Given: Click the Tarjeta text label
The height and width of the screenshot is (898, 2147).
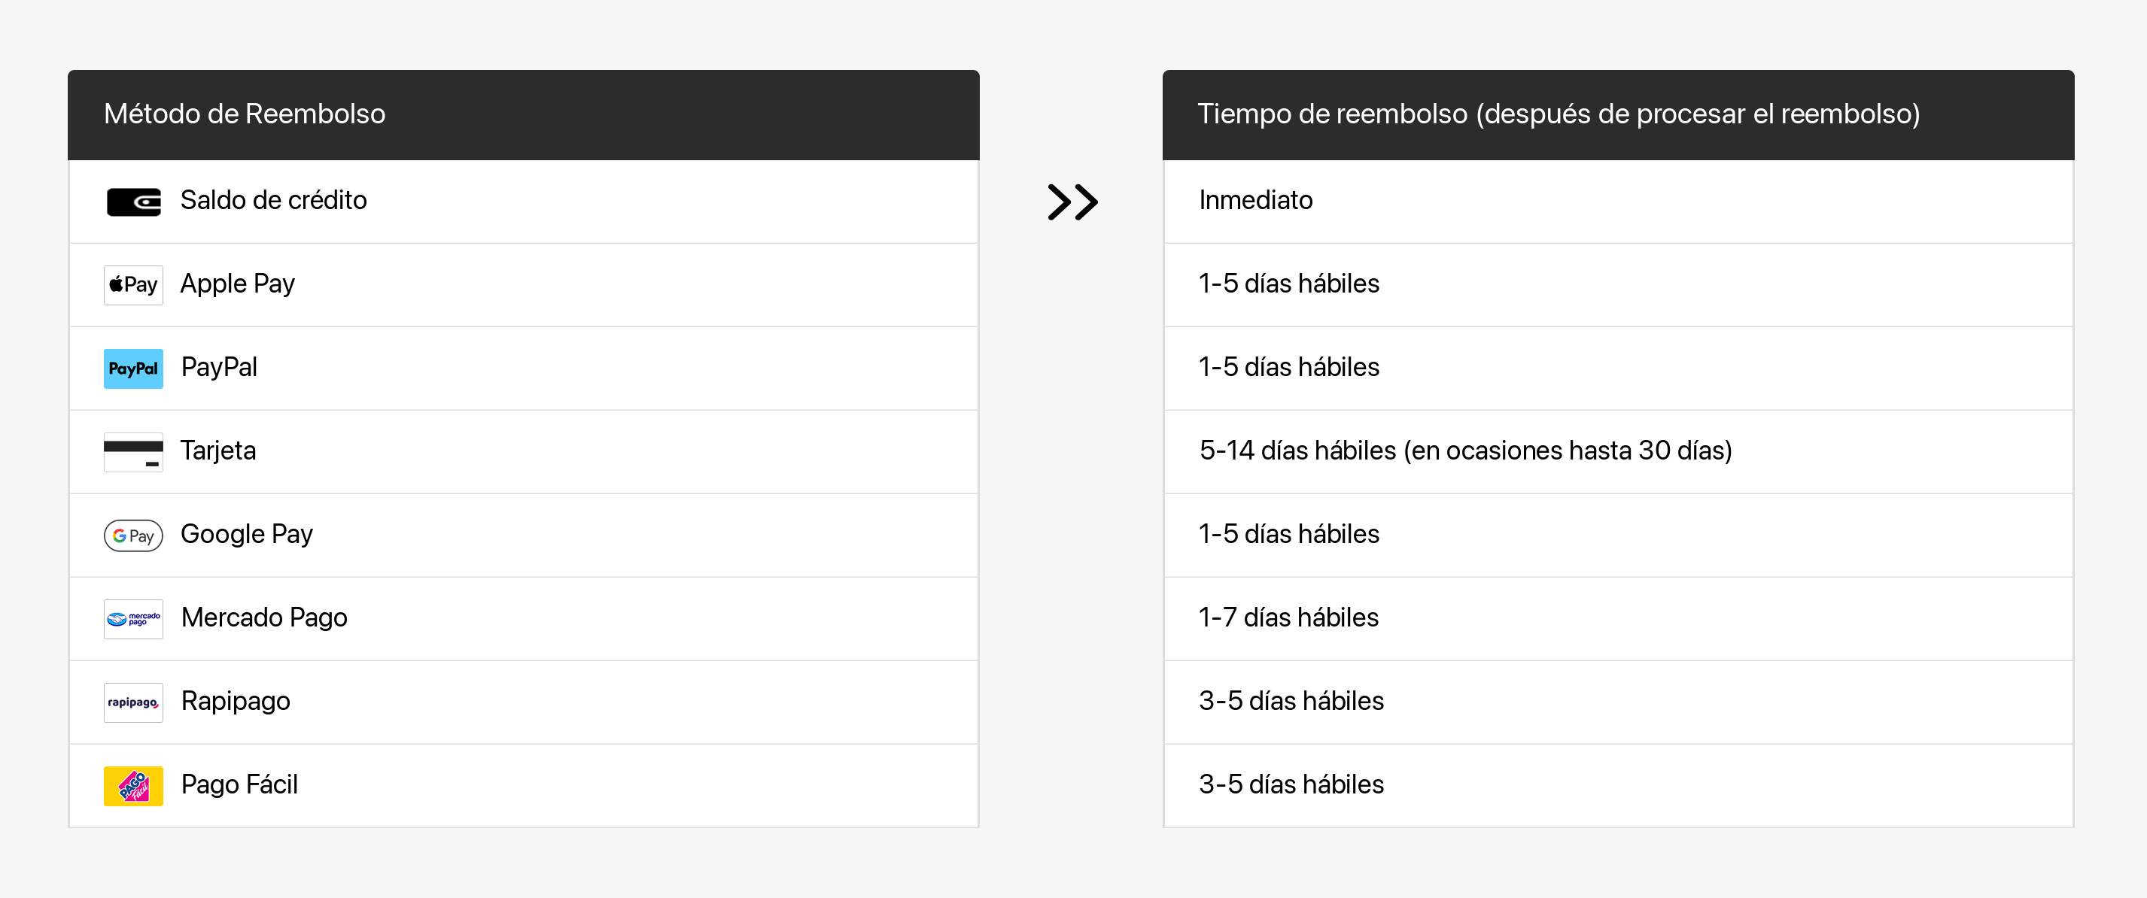Looking at the screenshot, I should (x=218, y=450).
